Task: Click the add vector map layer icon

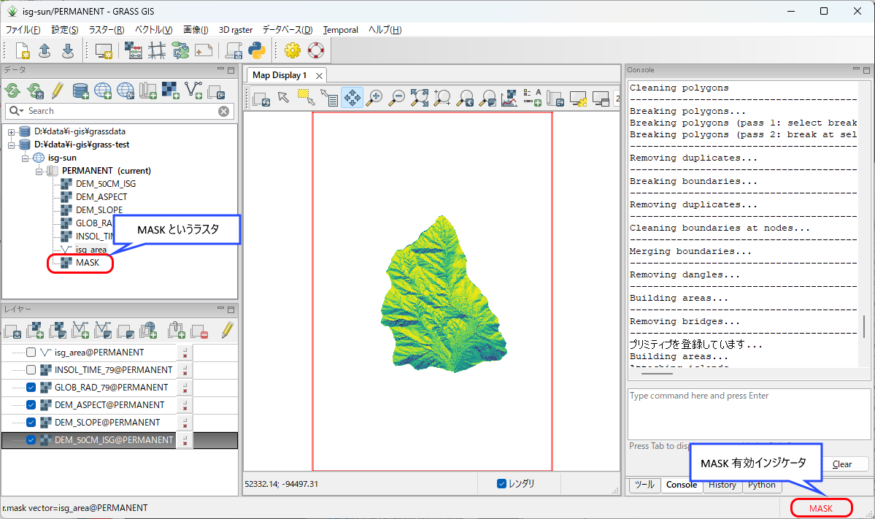Action: pyautogui.click(x=80, y=331)
